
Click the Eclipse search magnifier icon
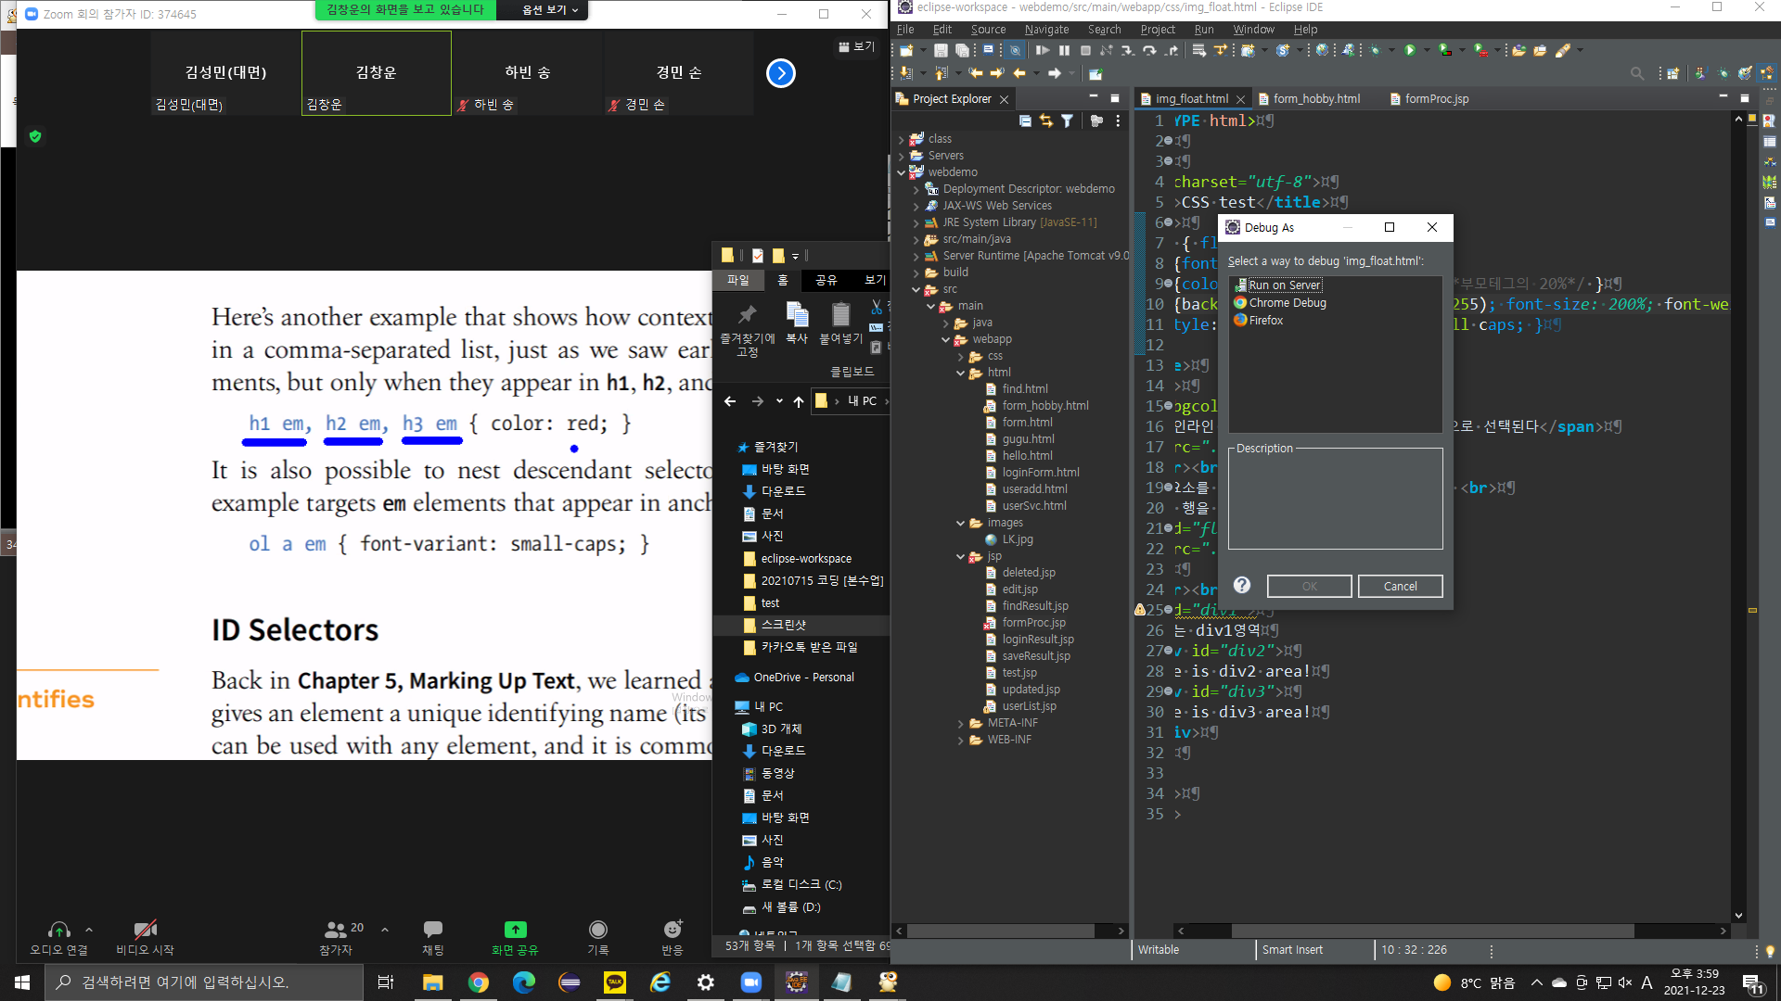click(x=1637, y=73)
